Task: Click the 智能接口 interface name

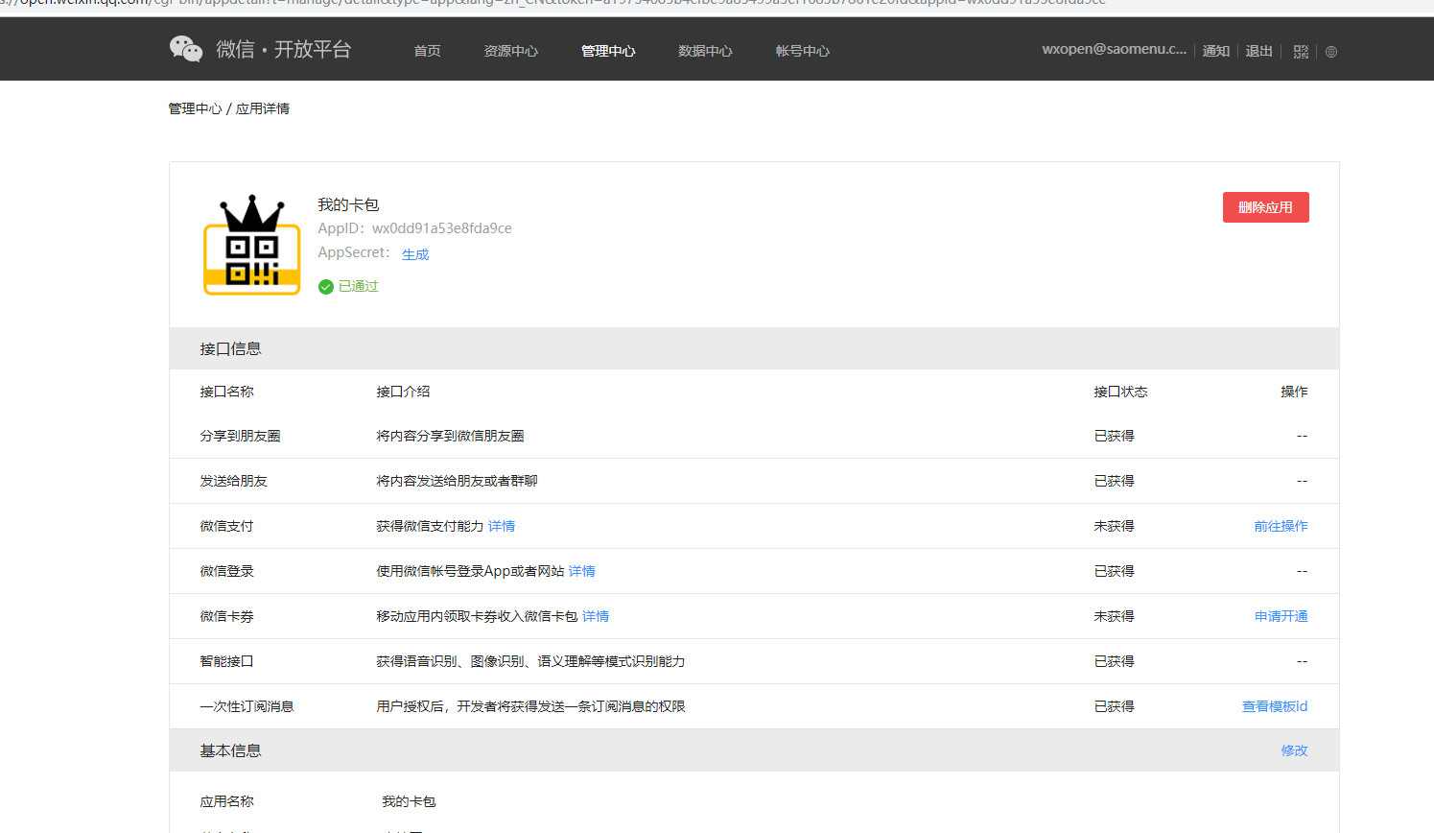Action: pos(226,661)
